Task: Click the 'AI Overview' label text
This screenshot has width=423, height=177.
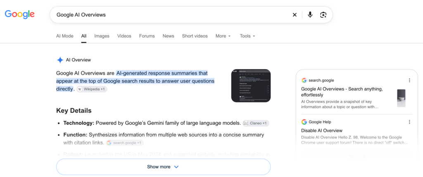Action: pyautogui.click(x=78, y=60)
